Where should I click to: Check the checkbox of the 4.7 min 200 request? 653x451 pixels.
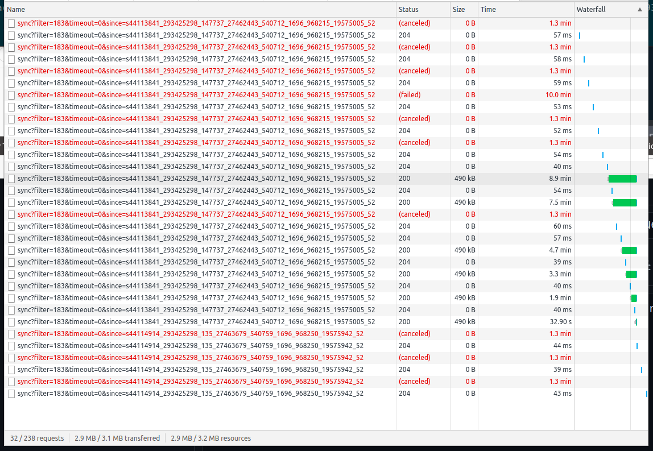pyautogui.click(x=11, y=250)
